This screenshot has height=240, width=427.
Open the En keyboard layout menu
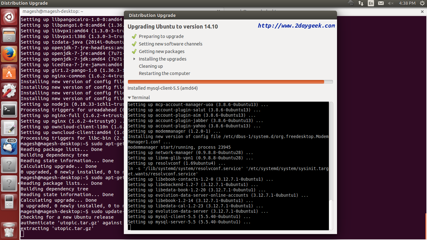click(x=371, y=3)
